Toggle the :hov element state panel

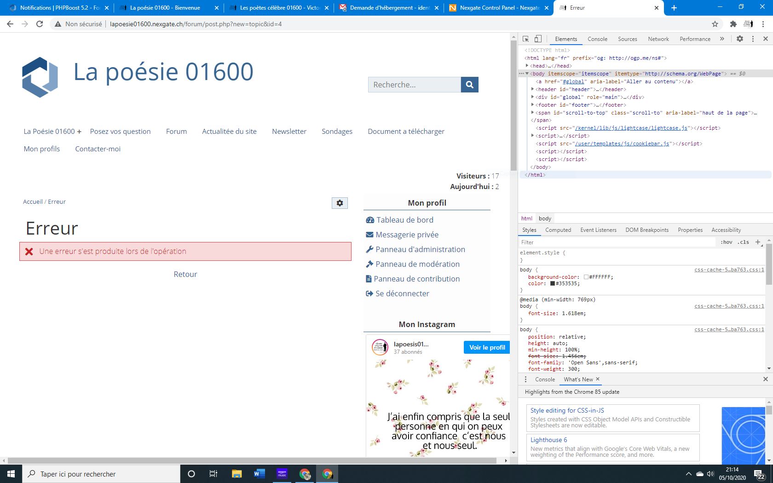pos(727,242)
